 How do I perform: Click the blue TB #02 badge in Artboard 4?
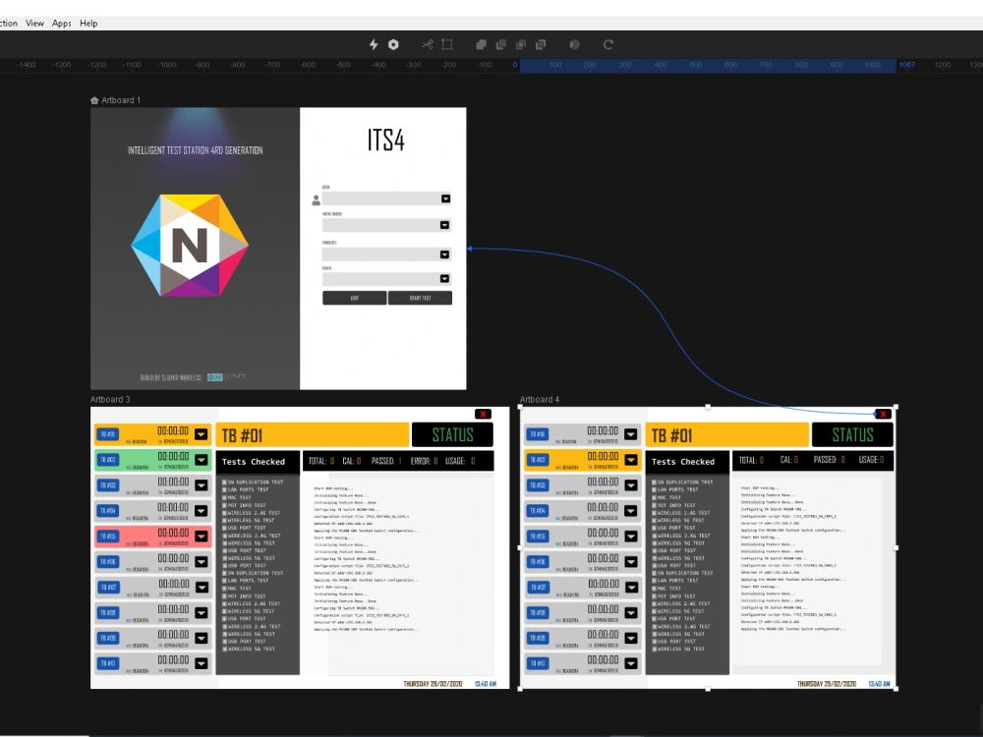[538, 459]
